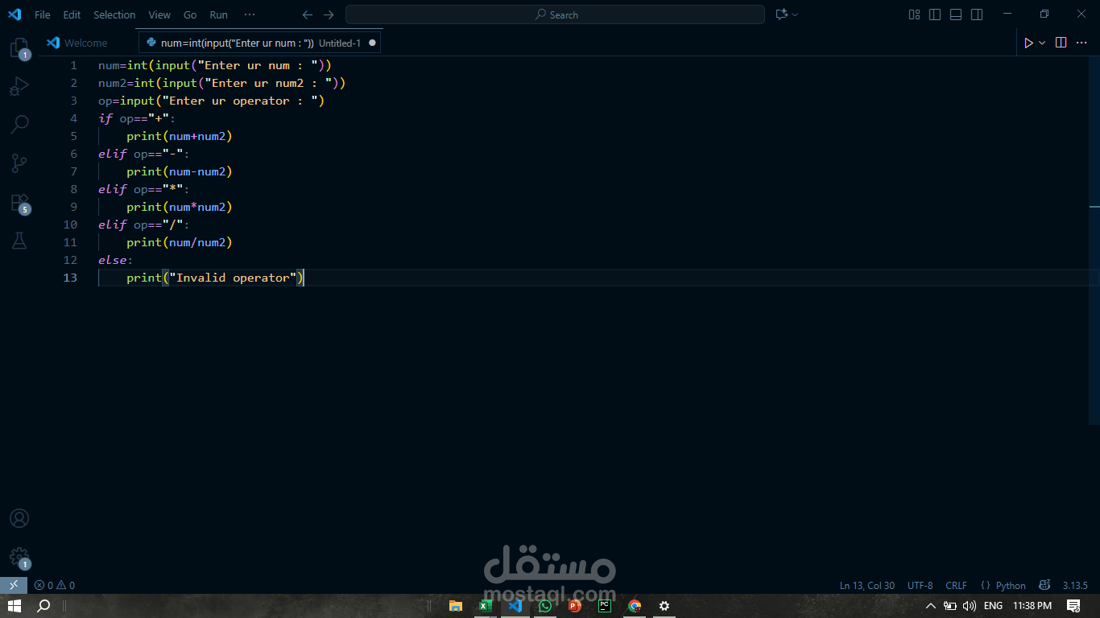Go forward with the right arrow
This screenshot has height=618, width=1100.
(329, 14)
